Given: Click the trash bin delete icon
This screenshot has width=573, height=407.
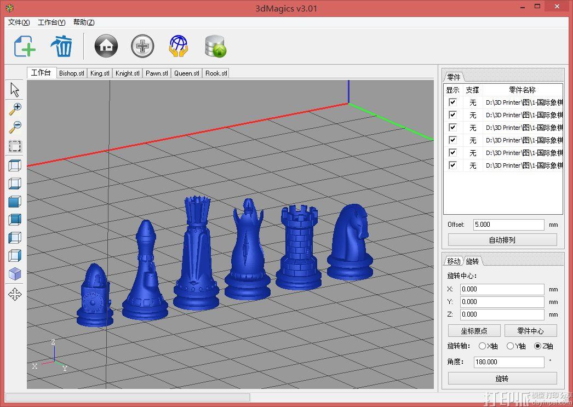Looking at the screenshot, I should click(62, 46).
